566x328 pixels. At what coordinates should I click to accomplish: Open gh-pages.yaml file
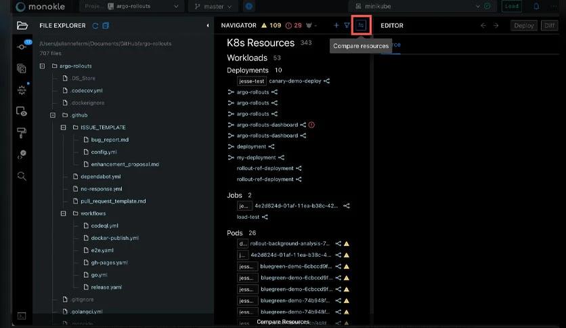[110, 263]
